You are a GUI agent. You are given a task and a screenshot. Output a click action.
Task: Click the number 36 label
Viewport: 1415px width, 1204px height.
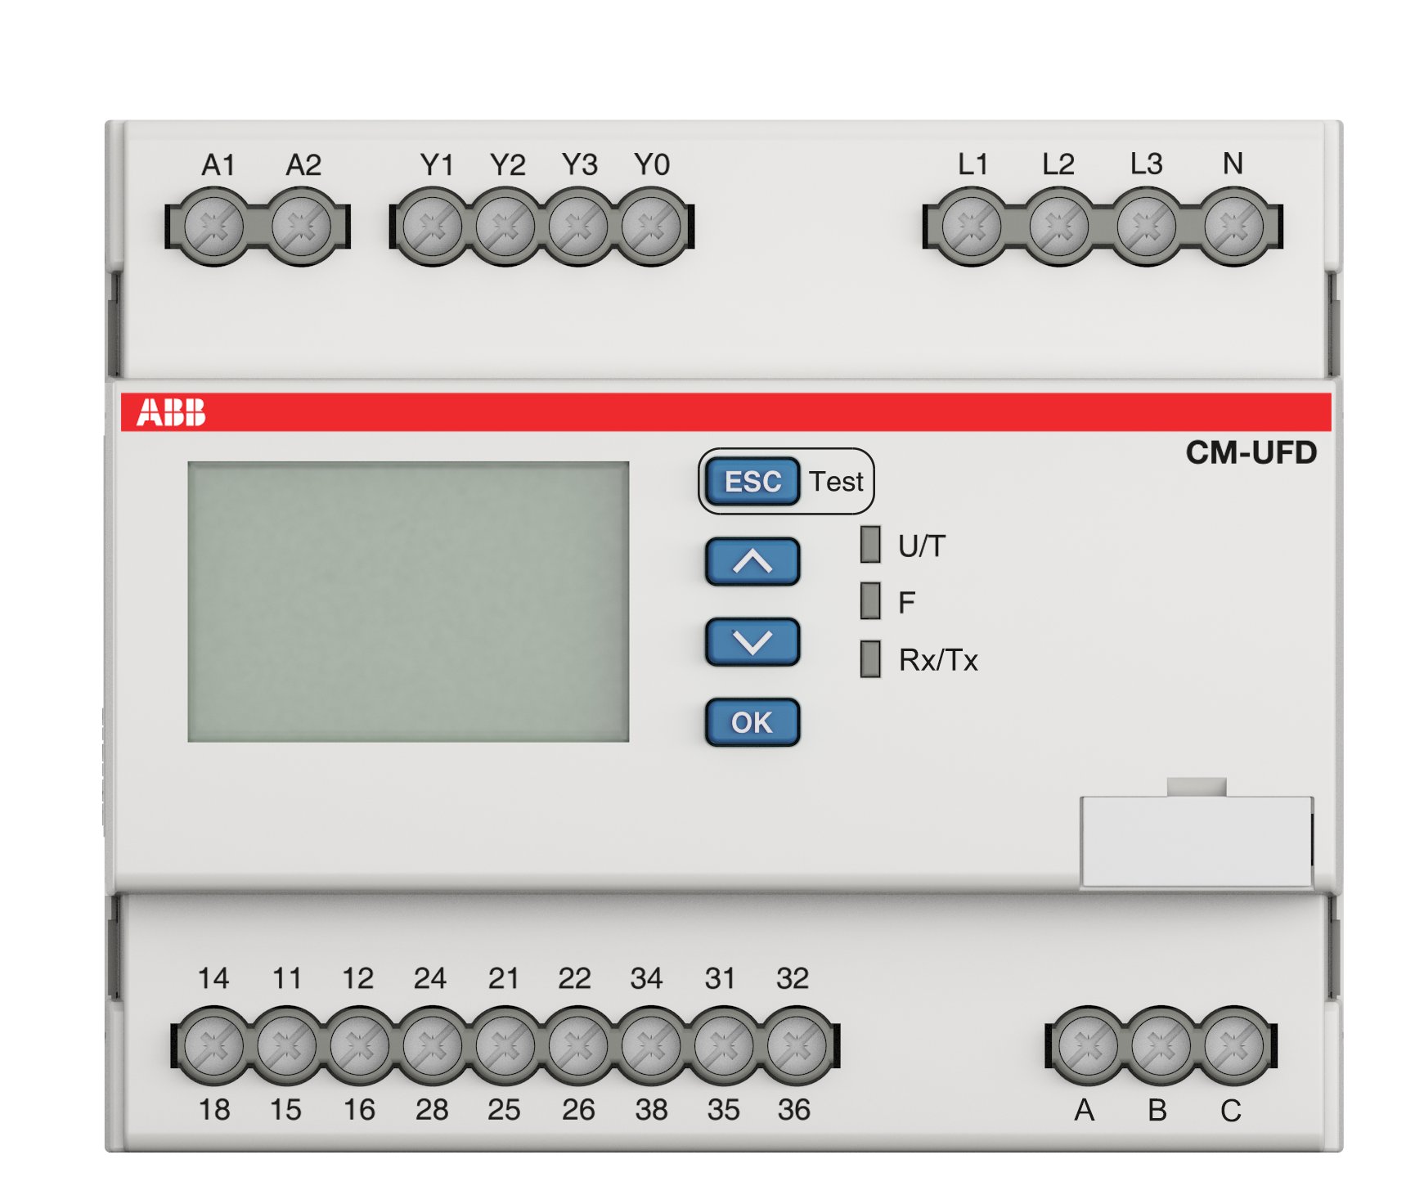[793, 1110]
